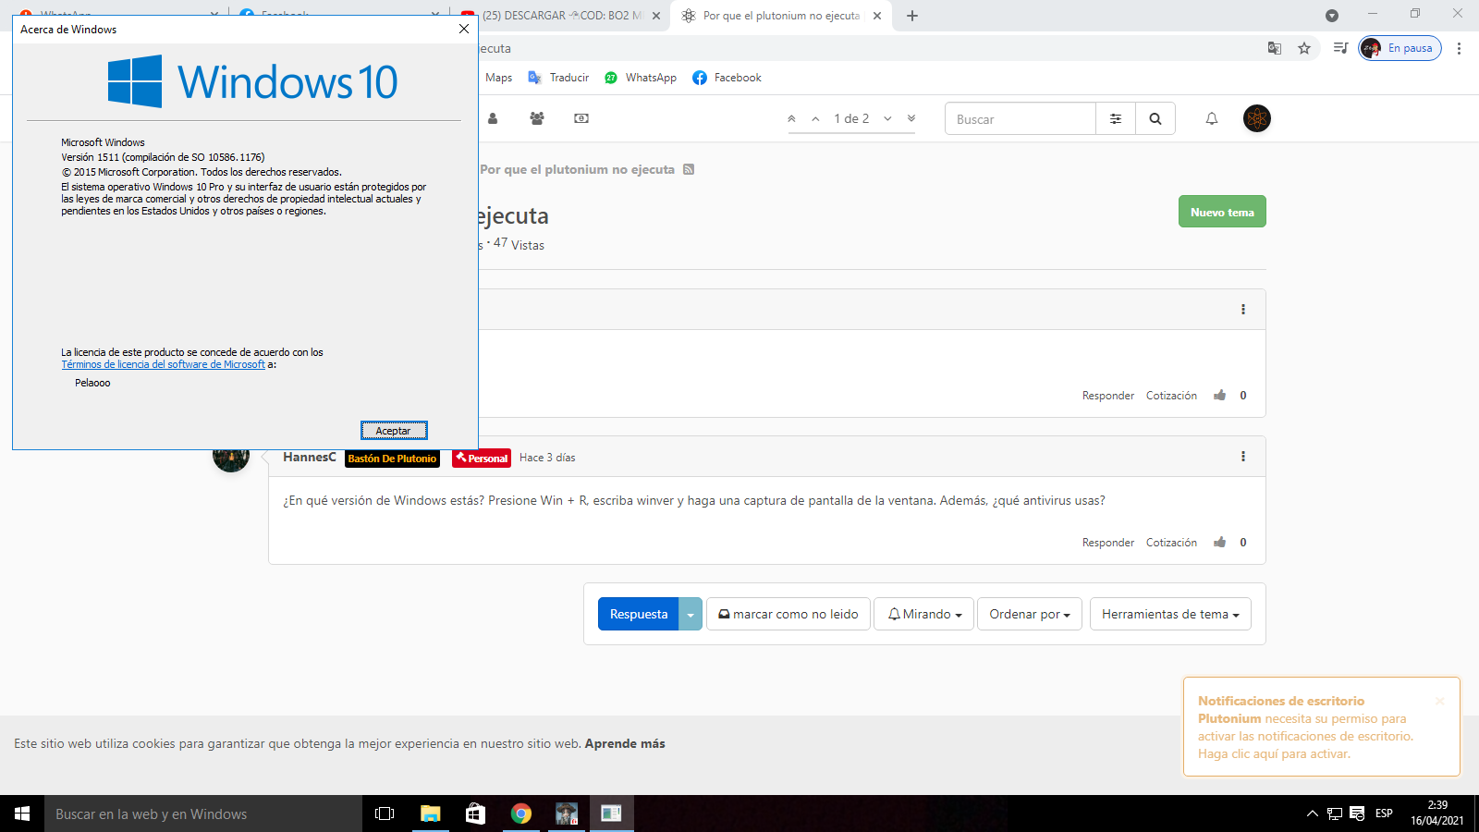Jump to last post double-down arrow

pyautogui.click(x=911, y=118)
